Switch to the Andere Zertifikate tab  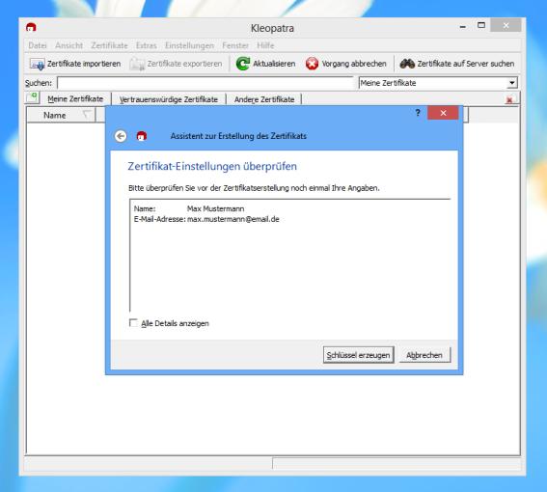pos(264,99)
